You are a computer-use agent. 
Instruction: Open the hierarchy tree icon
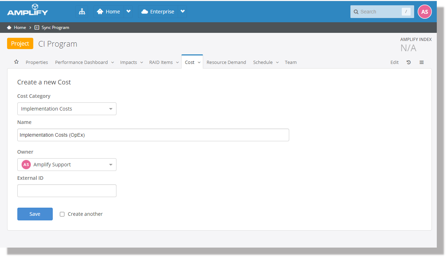click(82, 12)
